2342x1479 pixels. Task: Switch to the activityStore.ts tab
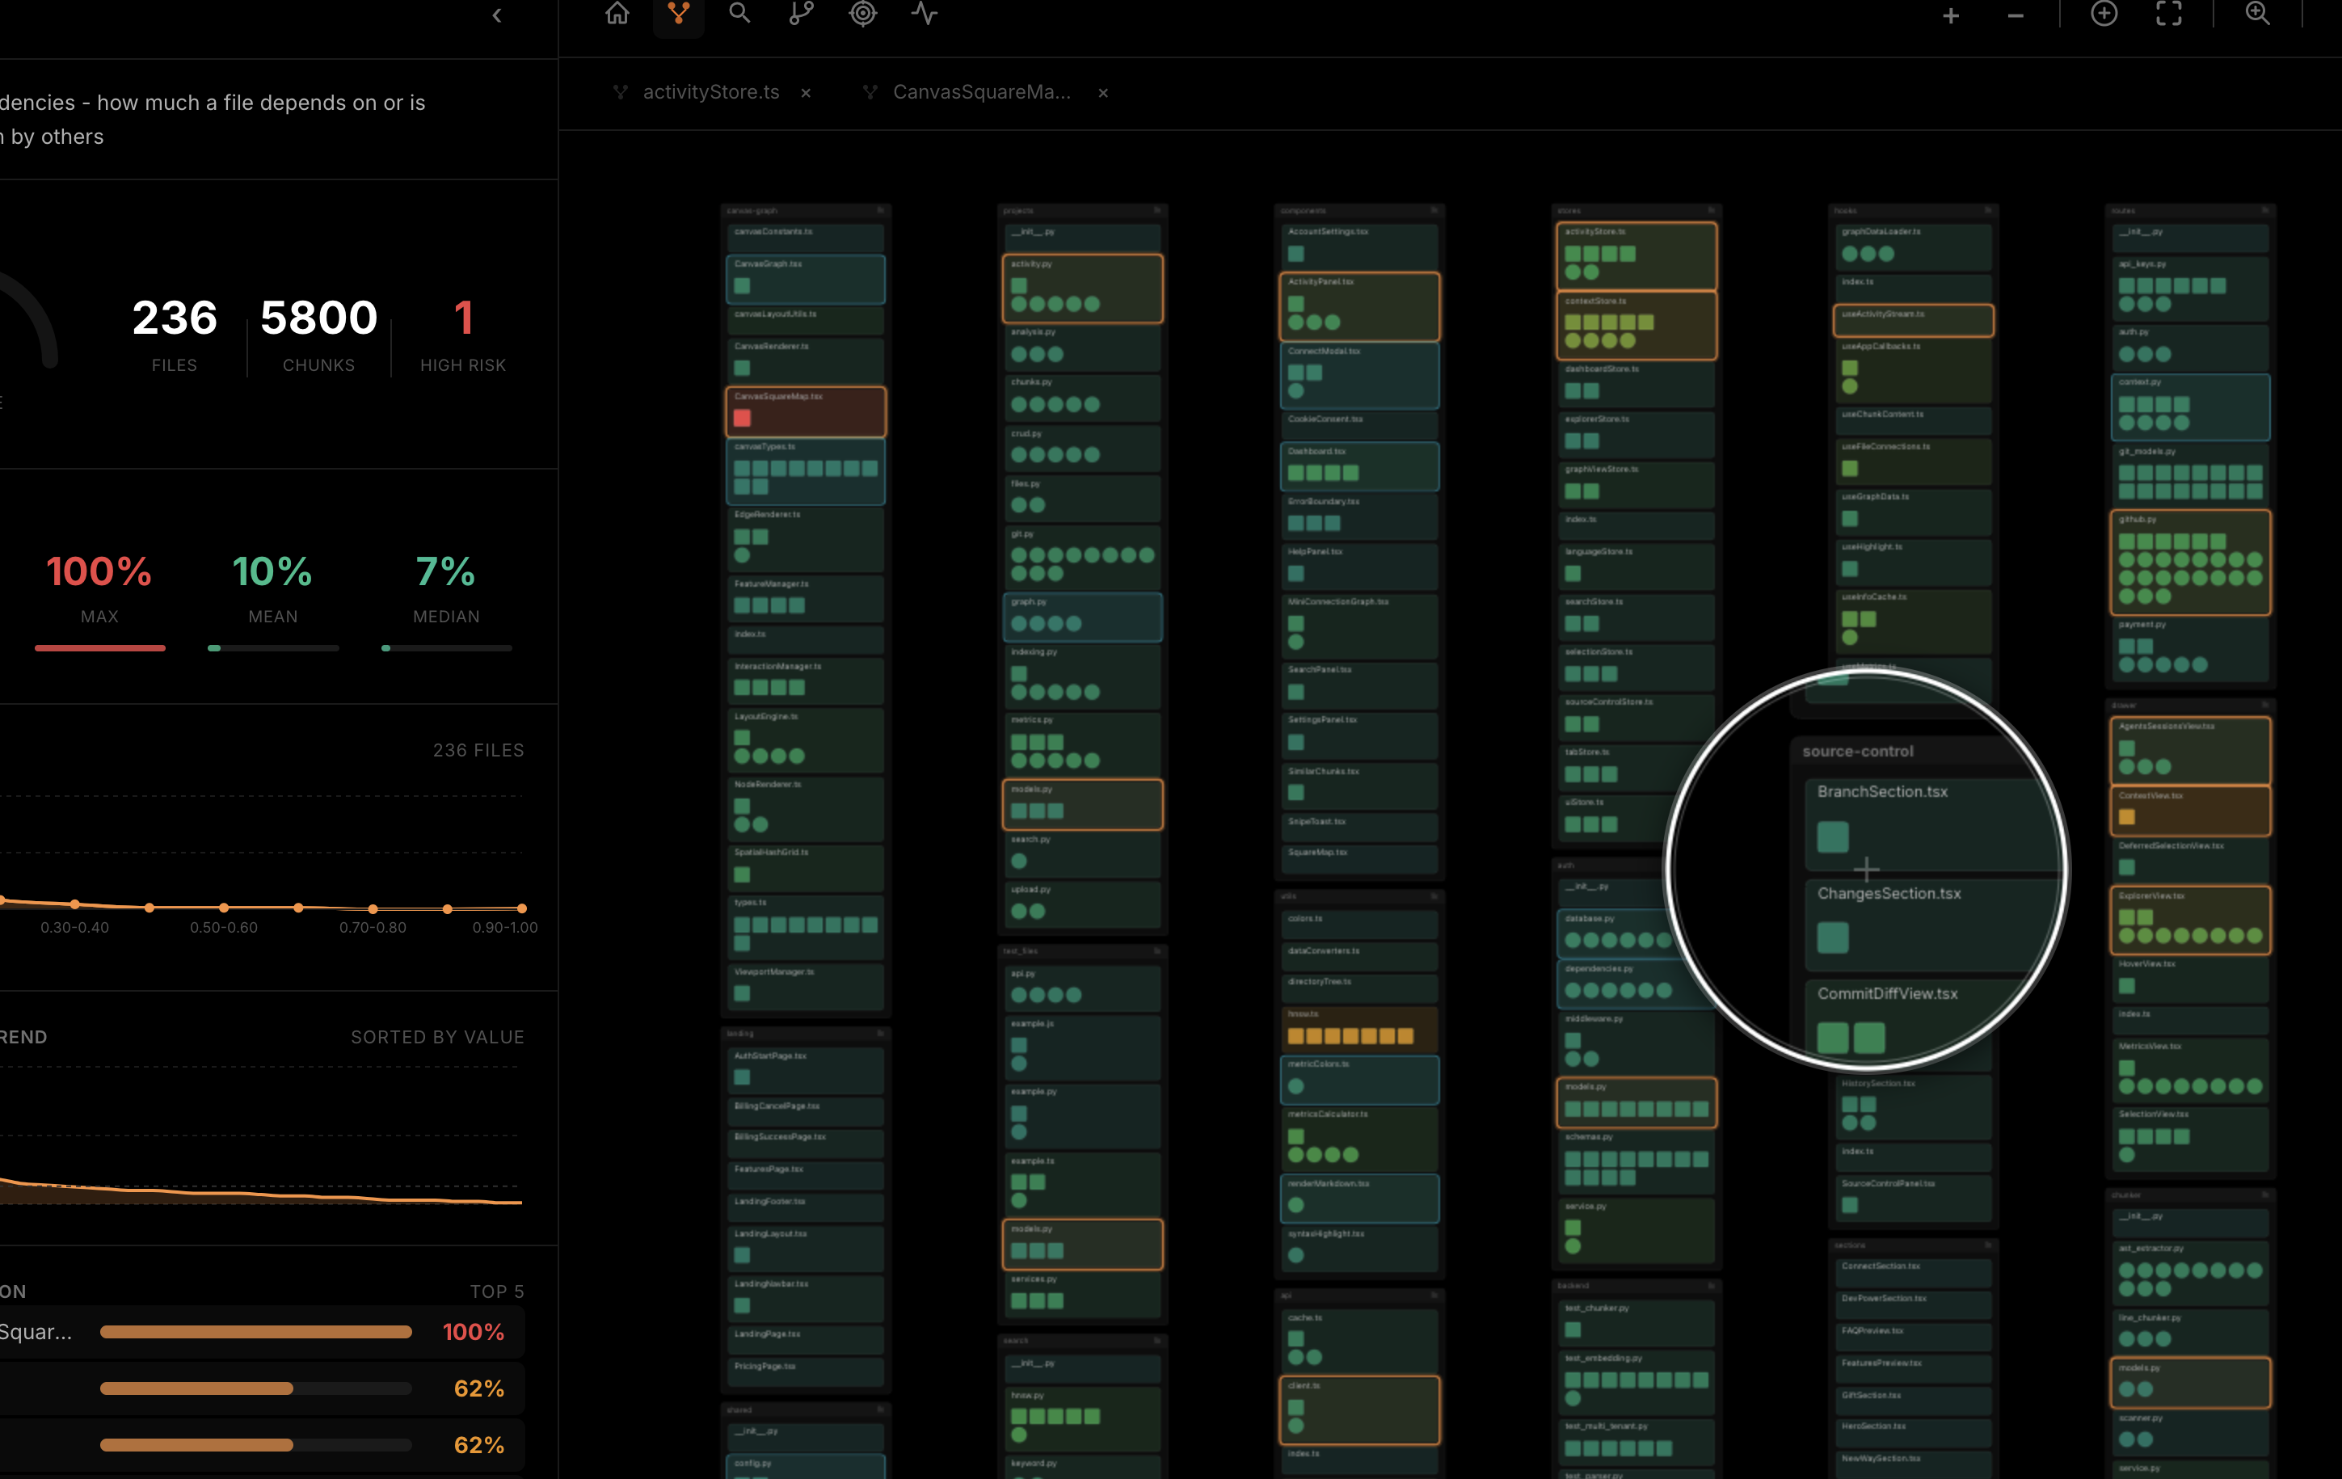click(x=710, y=92)
